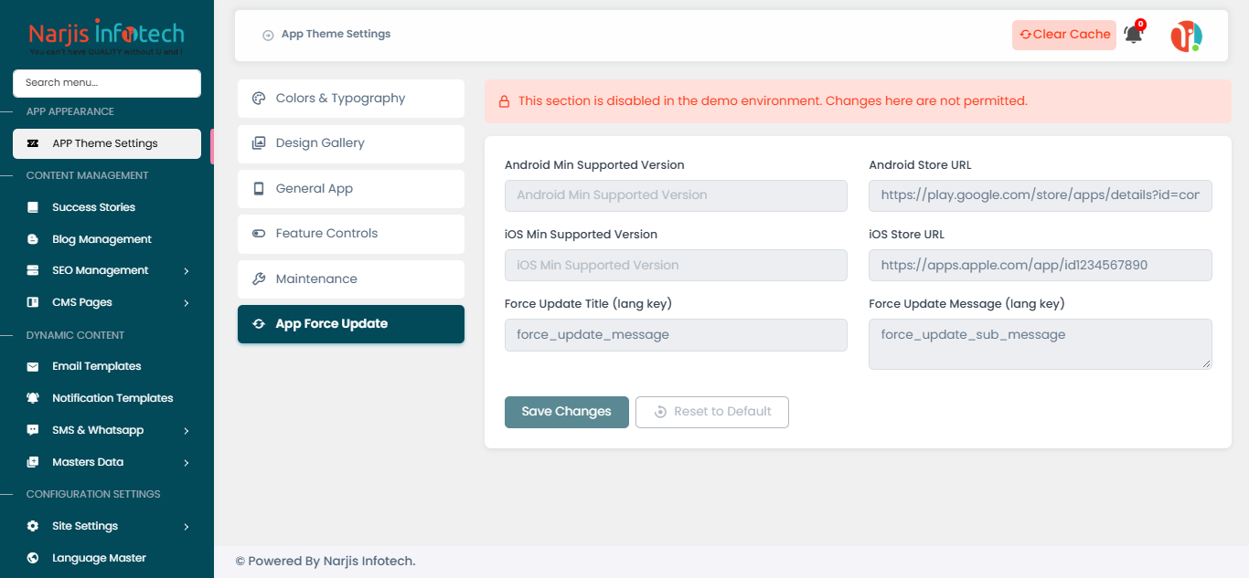The height and width of the screenshot is (578, 1249).
Task: Click the breadcrumb circle arrow icon
Action: coord(268,36)
